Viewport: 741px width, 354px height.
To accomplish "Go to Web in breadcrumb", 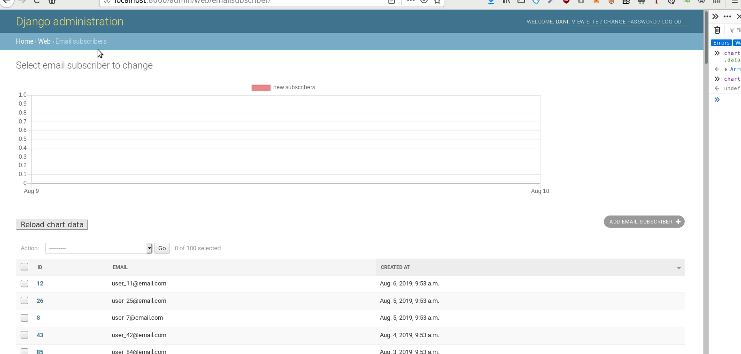I will pyautogui.click(x=44, y=41).
